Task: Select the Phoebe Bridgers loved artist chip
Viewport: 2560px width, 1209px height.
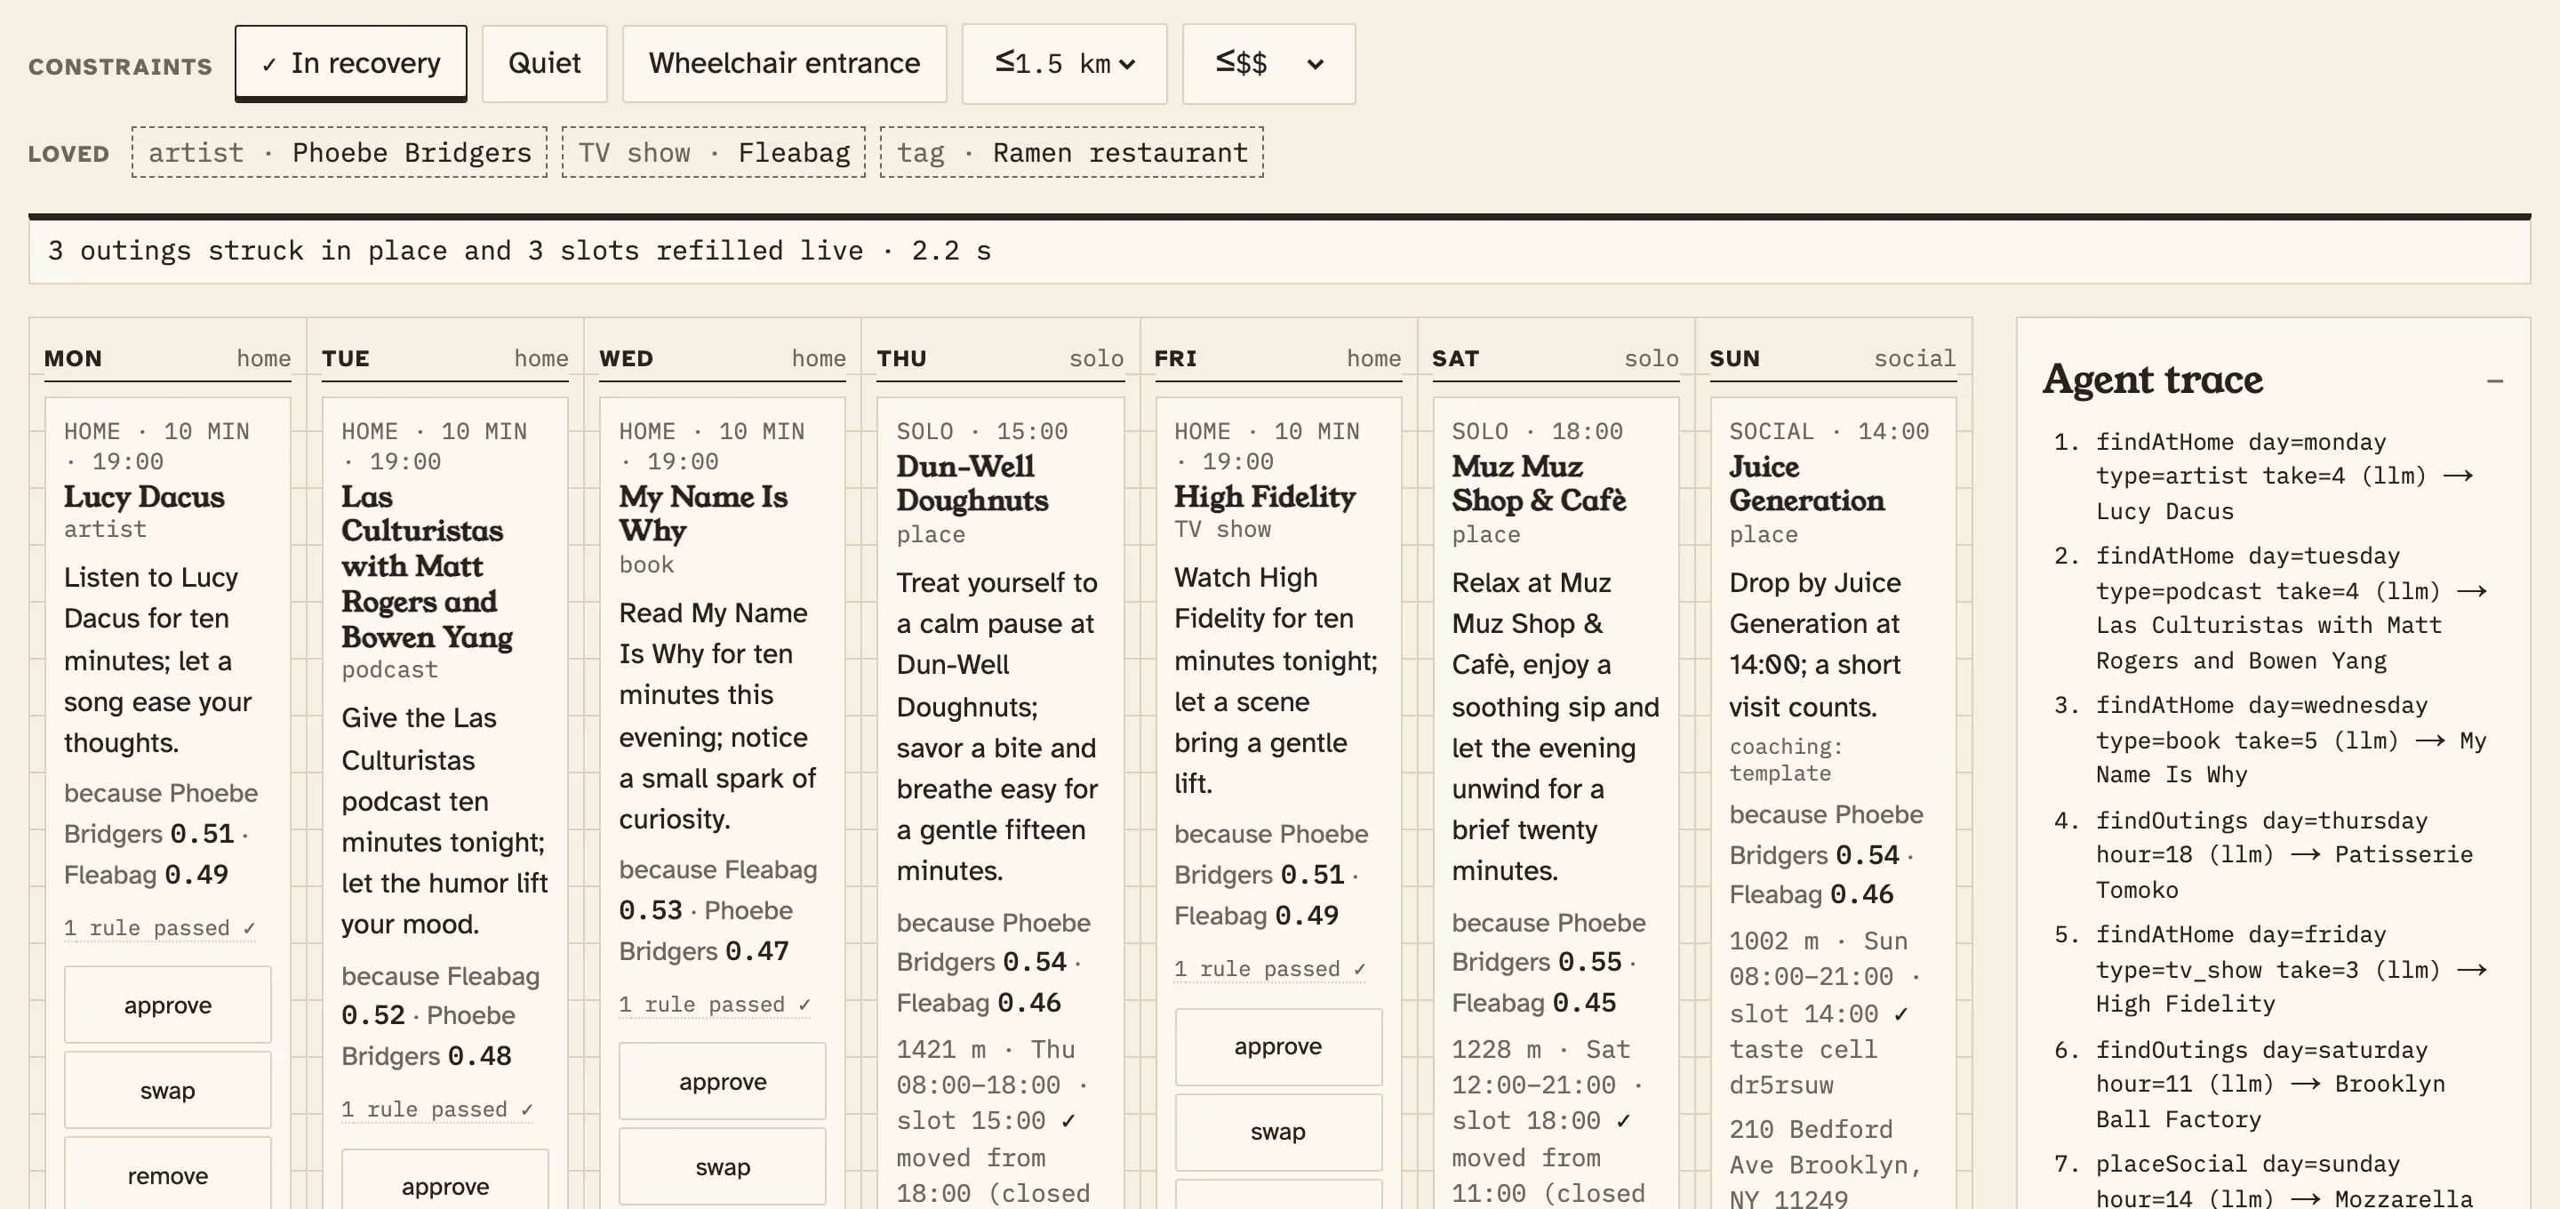Action: coord(339,152)
